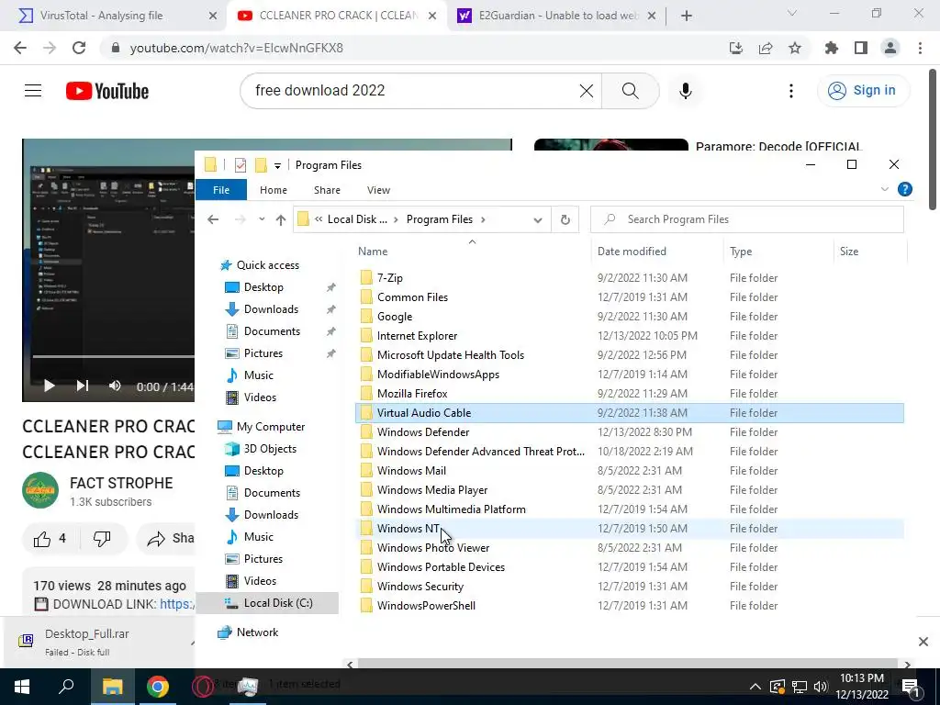Open Explorer help question icon
This screenshot has width=940, height=705.
point(904,189)
